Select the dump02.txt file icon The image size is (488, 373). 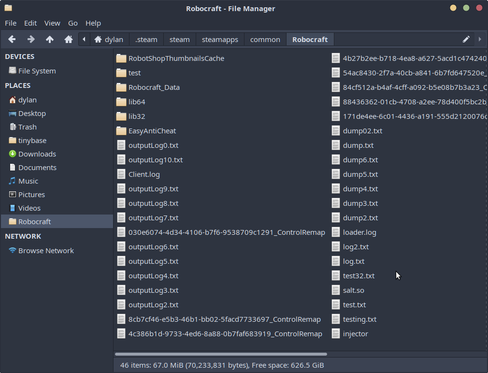[x=335, y=131]
